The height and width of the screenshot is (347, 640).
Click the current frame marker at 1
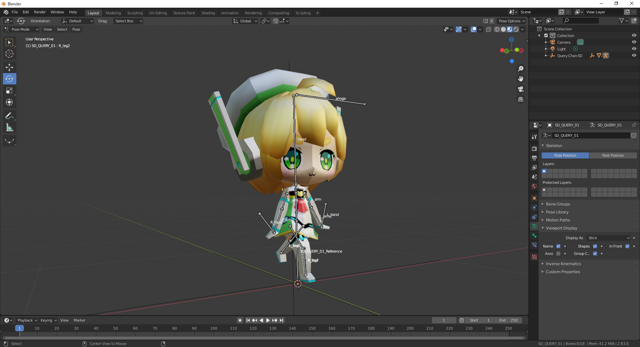(19, 328)
